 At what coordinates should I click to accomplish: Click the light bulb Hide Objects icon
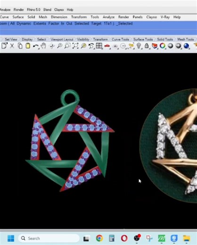coord(139,46)
